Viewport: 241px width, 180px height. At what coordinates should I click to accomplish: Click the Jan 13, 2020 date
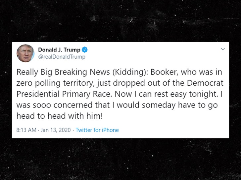(56, 130)
